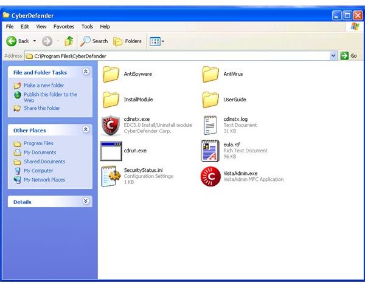The image size is (365, 283).
Task: Click the eula.rtf file name
Action: coord(232,145)
